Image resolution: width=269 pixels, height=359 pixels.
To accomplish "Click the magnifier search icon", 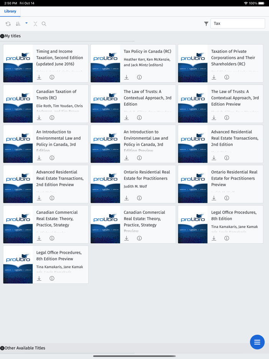I will [x=44, y=24].
